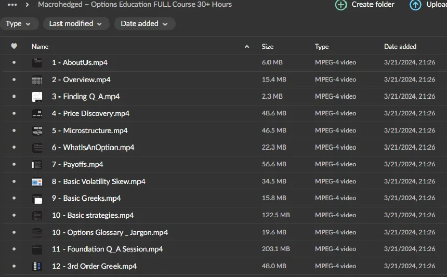Expand the Date added filter dropdown
Screen dimensions: 447x277
point(144,24)
